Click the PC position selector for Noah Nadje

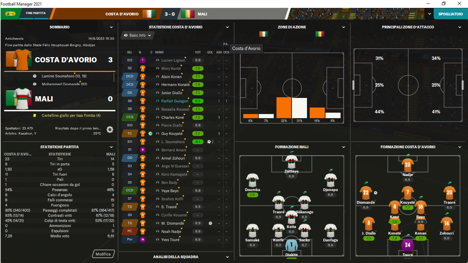pos(130,231)
